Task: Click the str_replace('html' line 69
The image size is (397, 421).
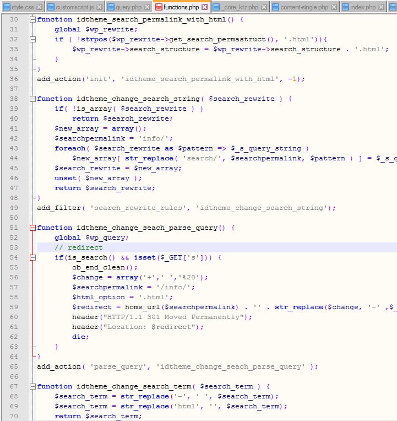Action: coord(171,407)
